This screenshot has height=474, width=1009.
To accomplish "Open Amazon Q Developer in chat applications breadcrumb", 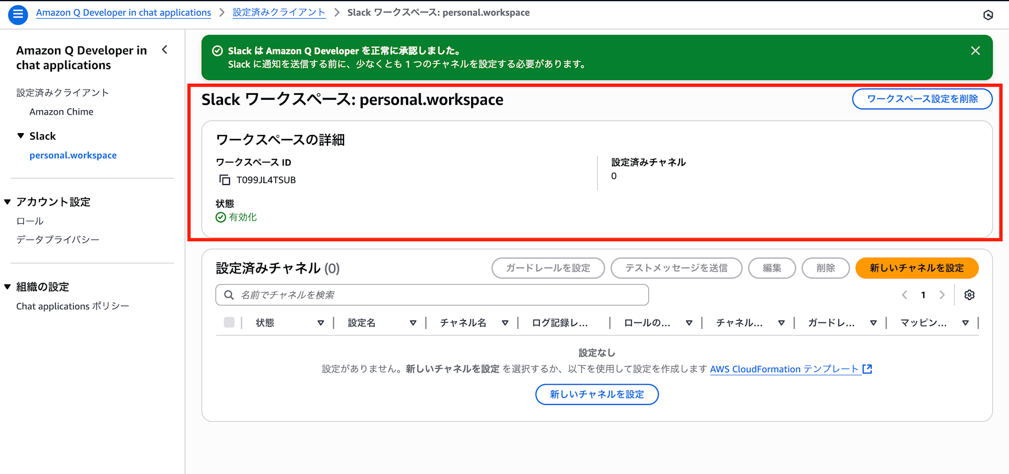I will click(124, 13).
